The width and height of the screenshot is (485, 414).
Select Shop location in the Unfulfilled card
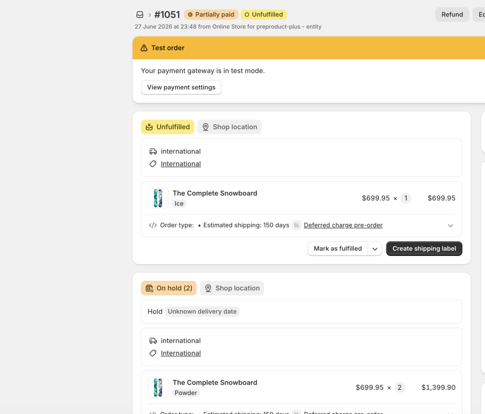(230, 127)
